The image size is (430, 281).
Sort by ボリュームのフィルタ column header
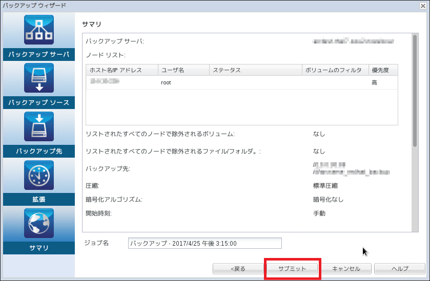(x=335, y=70)
